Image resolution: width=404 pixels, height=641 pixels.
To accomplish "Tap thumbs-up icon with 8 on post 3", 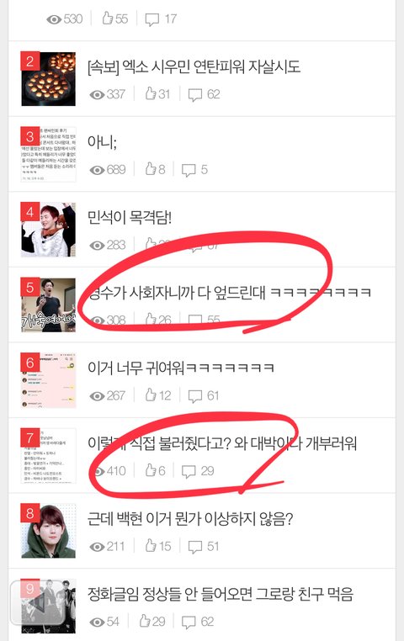I will pyautogui.click(x=151, y=168).
